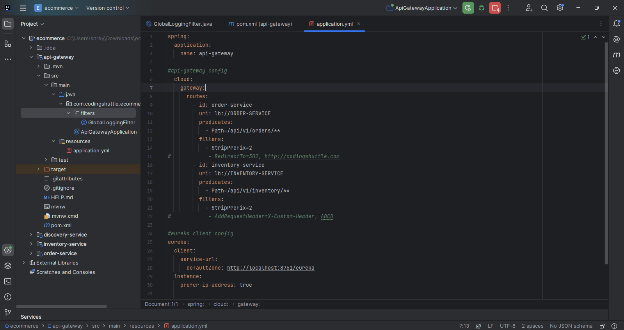Image resolution: width=624 pixels, height=330 pixels.
Task: Toggle AI completion status bar icon
Action: pos(478,326)
